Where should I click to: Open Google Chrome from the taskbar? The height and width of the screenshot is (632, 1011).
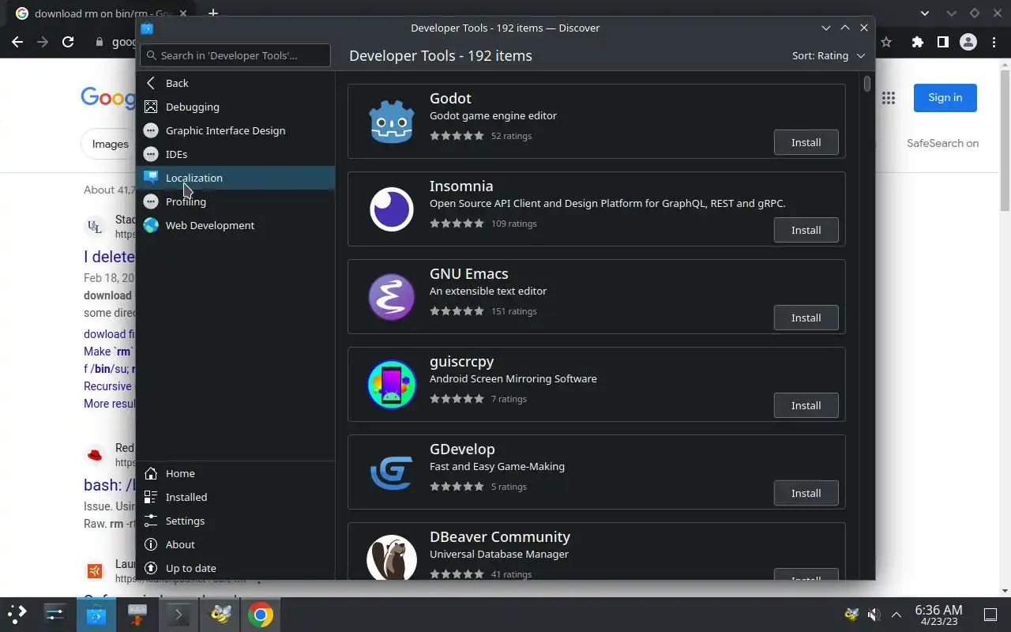point(261,614)
